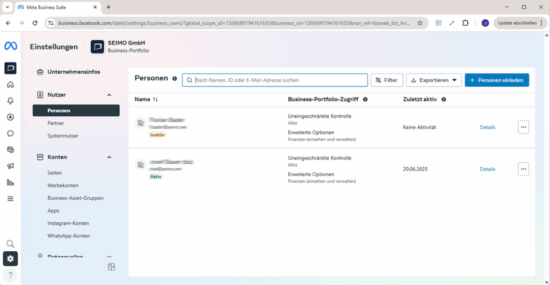Screen dimensions: 550x285
Task: Click Update abschließen in Chrome
Action: [520, 23]
